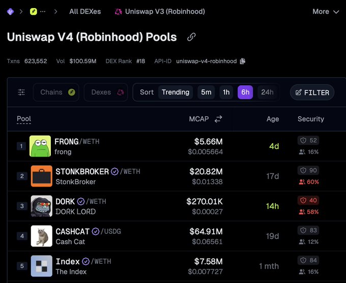Click the FRONG frog token image
346x283 pixels.
pyautogui.click(x=40, y=146)
